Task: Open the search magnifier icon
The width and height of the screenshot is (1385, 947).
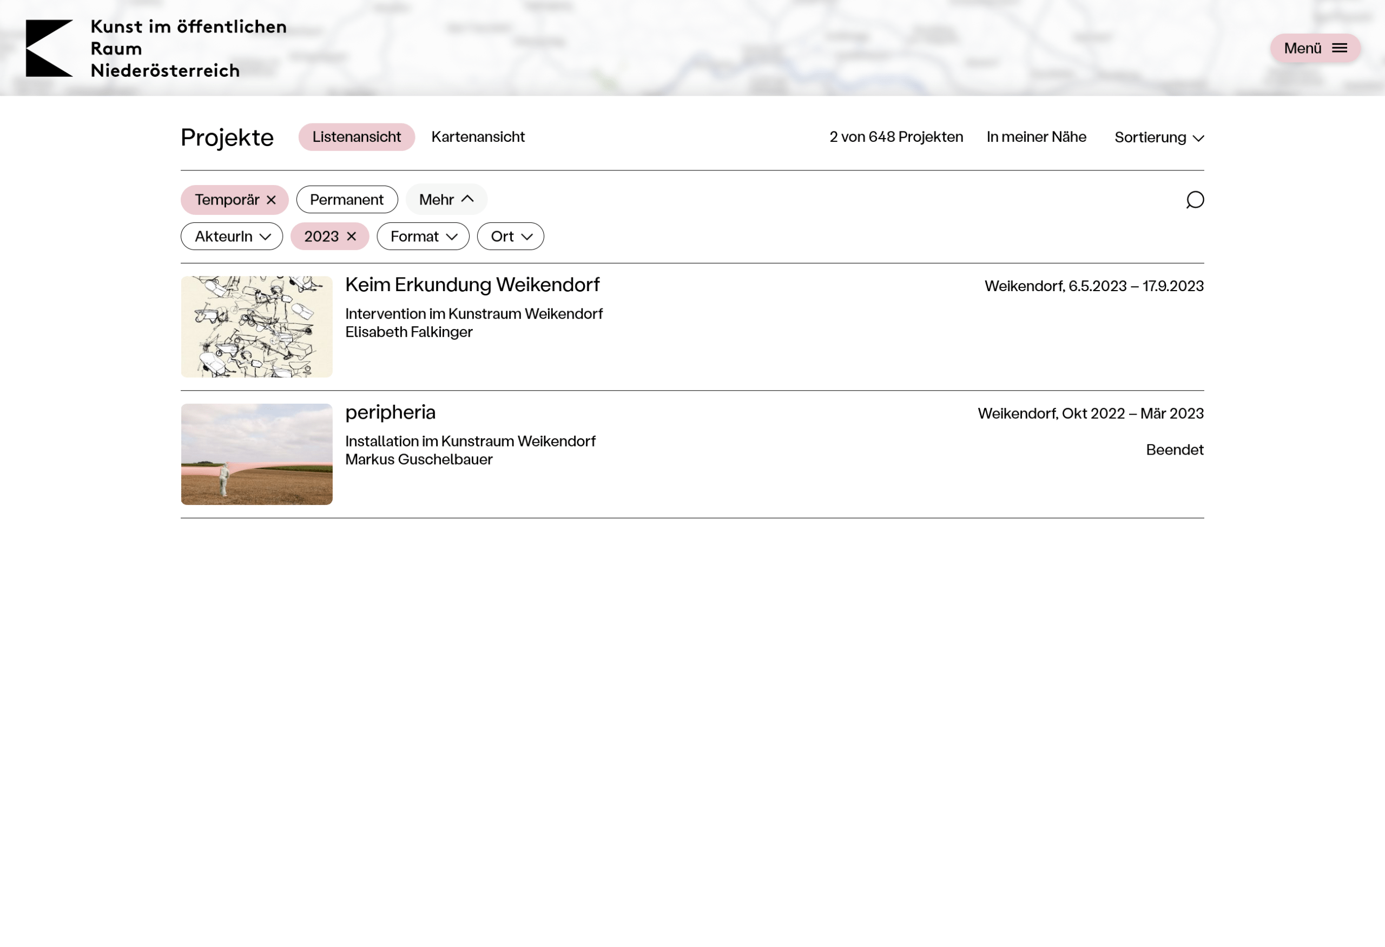Action: [x=1195, y=200]
